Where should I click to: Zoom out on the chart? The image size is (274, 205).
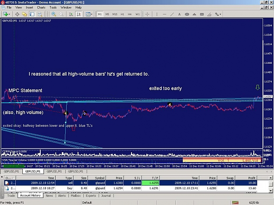61,14
